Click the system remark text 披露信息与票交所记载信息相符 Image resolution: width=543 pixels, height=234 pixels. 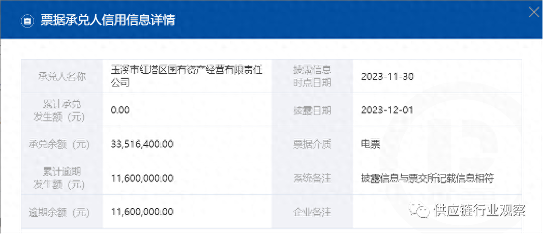coord(427,179)
